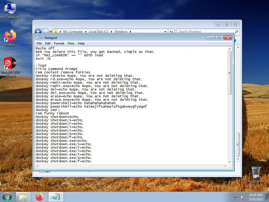Viewport: 269px width, 202px height.
Task: Click the Explorer refresh button beside address bar
Action: click(x=171, y=32)
